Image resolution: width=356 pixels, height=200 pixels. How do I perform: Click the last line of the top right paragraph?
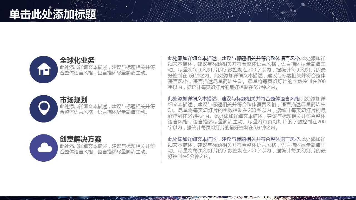(x=223, y=87)
